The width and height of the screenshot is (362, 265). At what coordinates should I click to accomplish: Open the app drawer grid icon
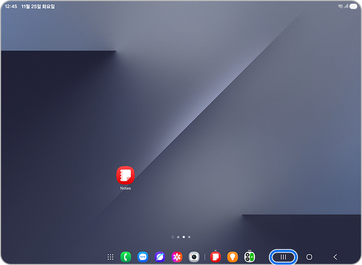tap(110, 257)
